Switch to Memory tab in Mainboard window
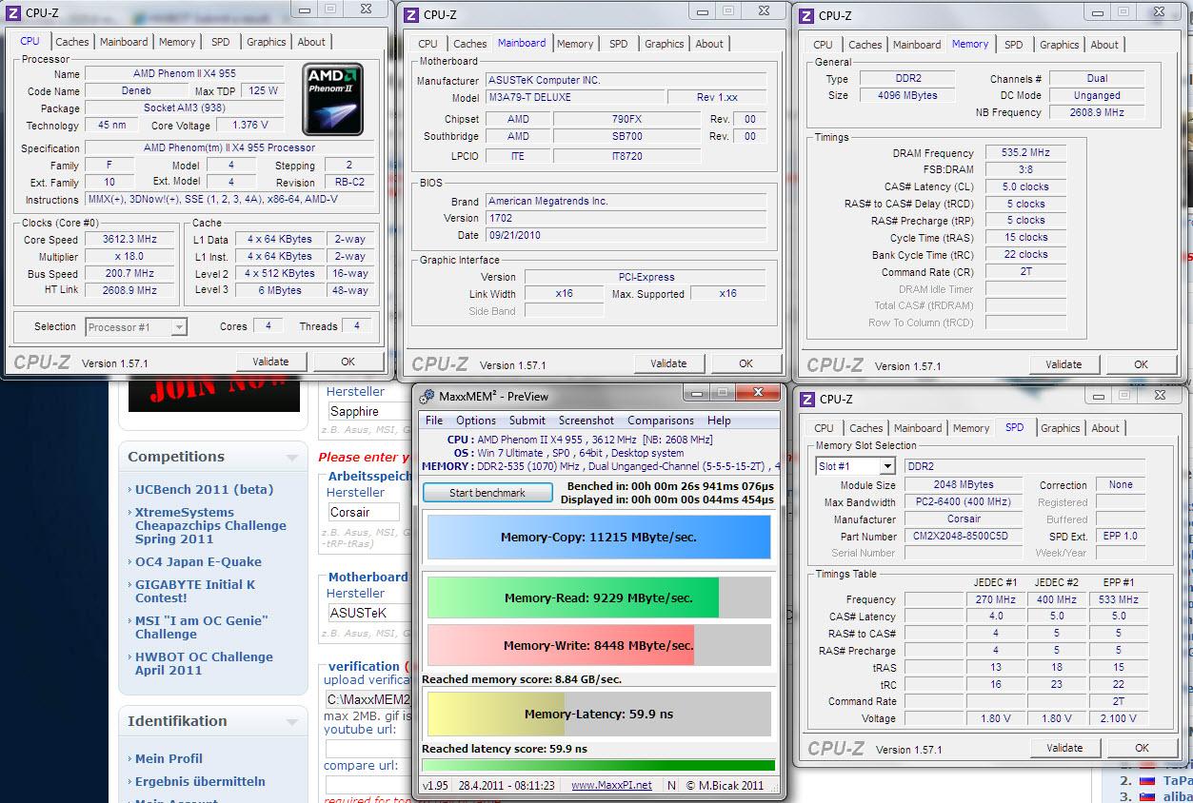The image size is (1193, 803). 575,44
